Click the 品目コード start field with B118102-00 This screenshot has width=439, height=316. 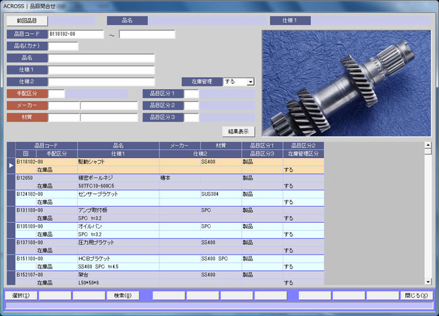click(76, 34)
